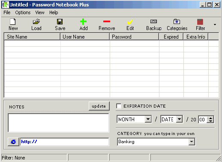Click the Filter: None status text
This screenshot has height=162, width=222.
point(13,158)
